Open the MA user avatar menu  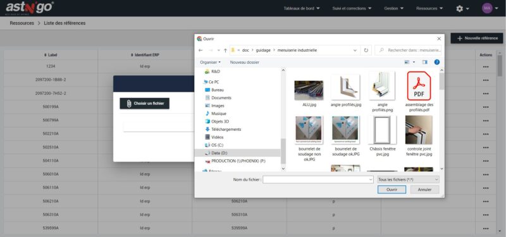pyautogui.click(x=490, y=8)
